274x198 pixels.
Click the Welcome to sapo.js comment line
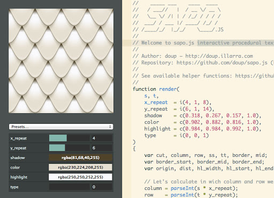pyautogui.click(x=203, y=43)
